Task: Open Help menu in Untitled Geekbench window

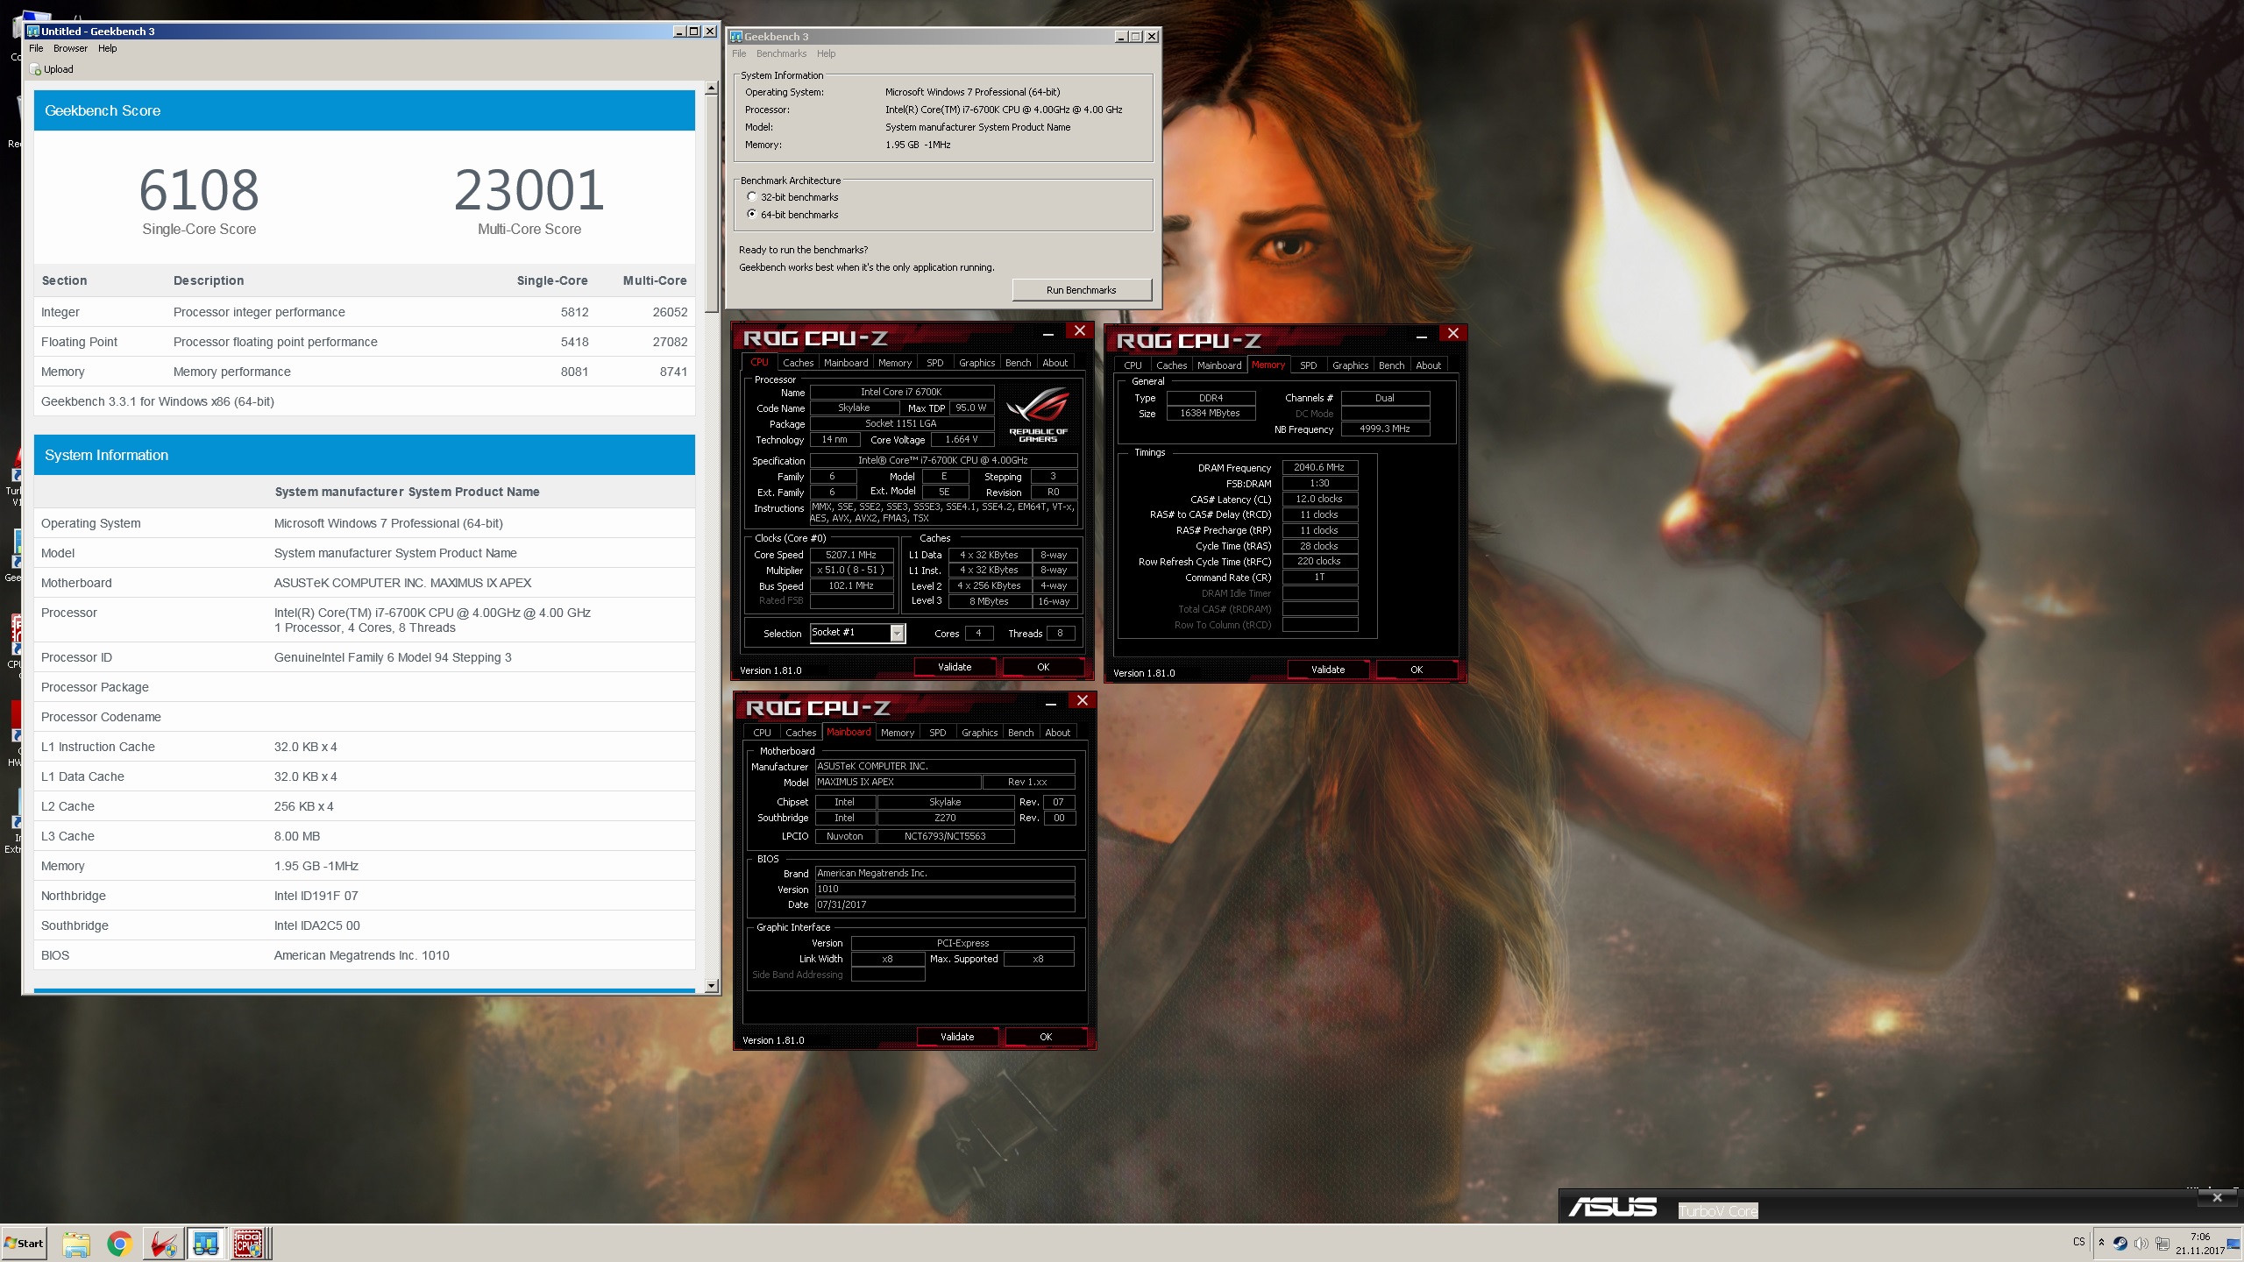Action: coord(107,48)
